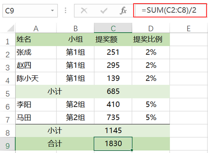
Task: Click the Enter checkmark formula bar icon
Action: tap(104, 11)
